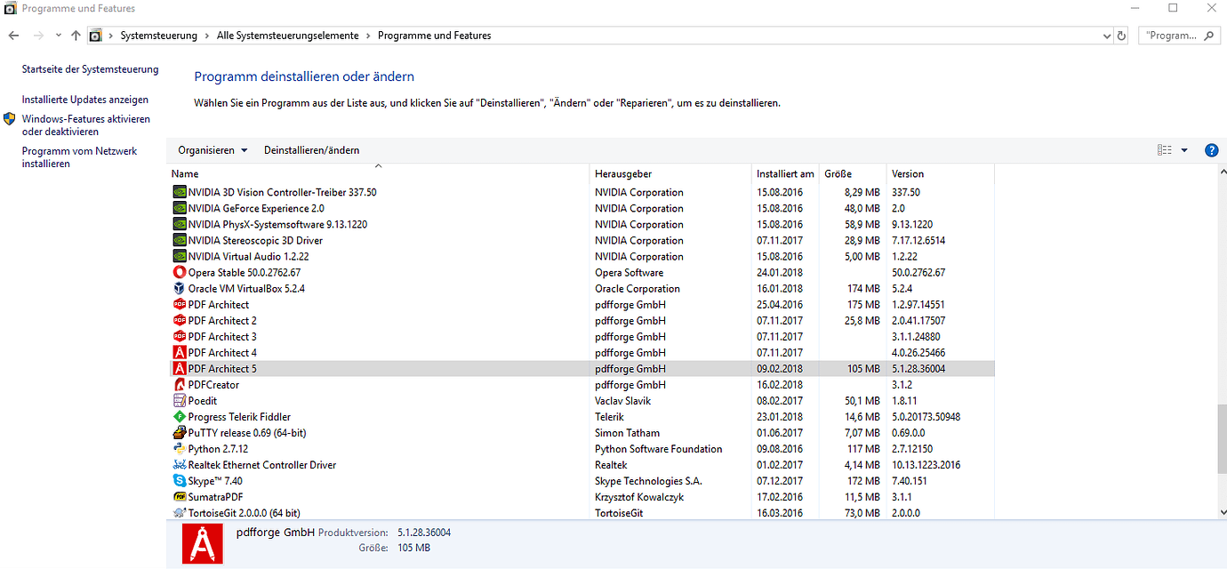Click the Skype 7.40 icon

(180, 480)
